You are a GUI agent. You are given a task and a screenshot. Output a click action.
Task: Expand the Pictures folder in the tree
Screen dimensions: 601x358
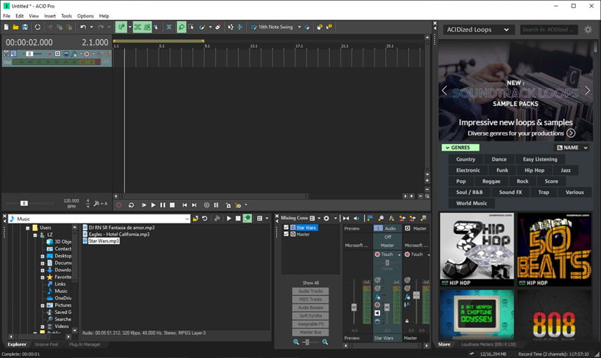43,306
